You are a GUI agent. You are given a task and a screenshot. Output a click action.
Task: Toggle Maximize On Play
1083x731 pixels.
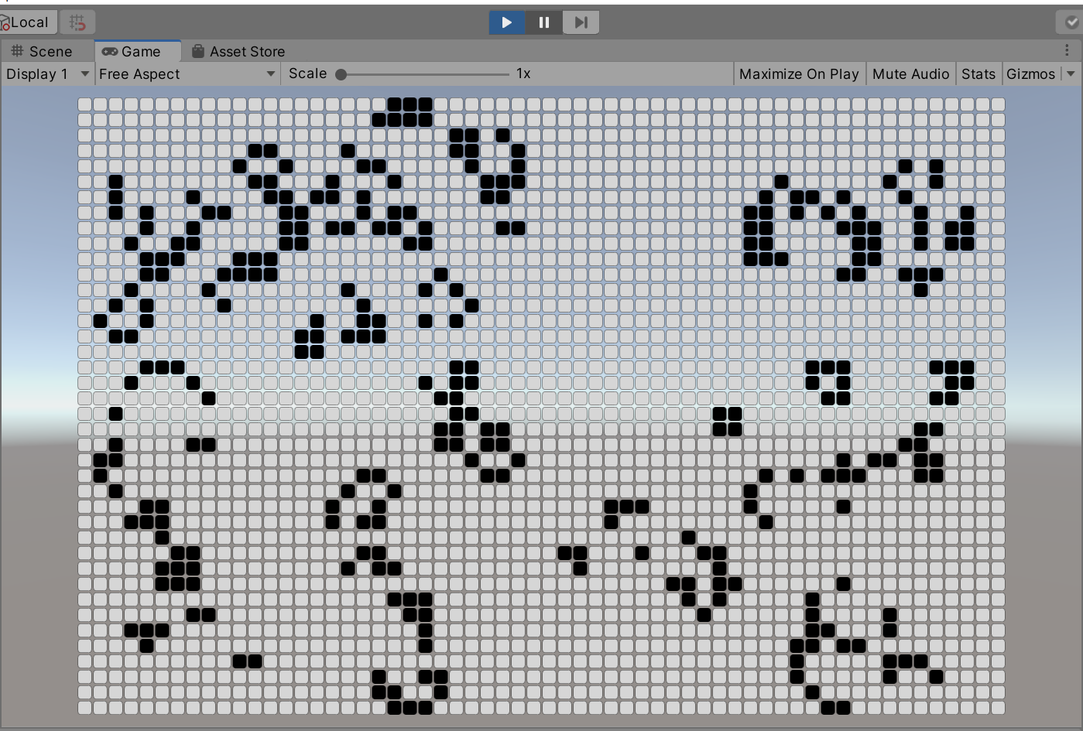[799, 74]
